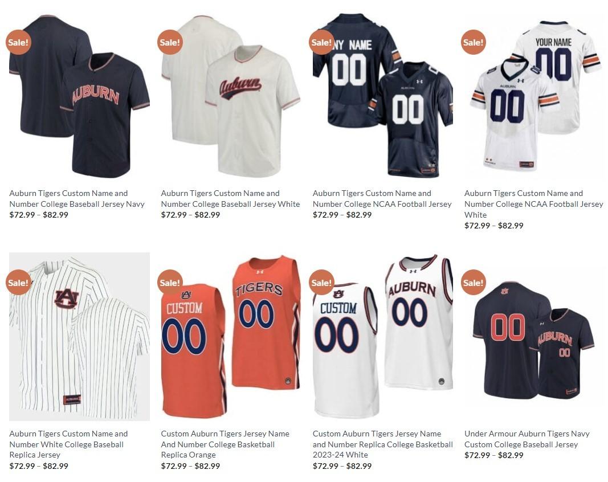The image size is (608, 482).
Task: Open NCAA Football Jersey White product link
Action: [x=533, y=204]
